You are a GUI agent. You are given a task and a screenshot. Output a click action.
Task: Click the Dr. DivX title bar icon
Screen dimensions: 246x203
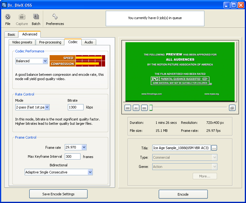[x=4, y=5]
